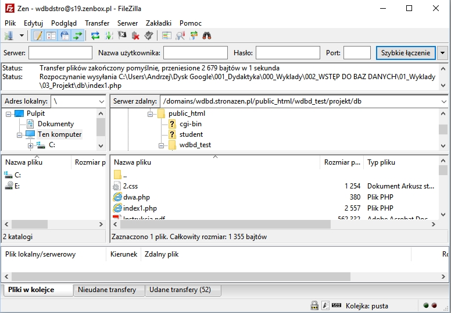Viewport: 451px width, 313px height.
Task: Search for files with the binoculars icon
Action: 207,35
